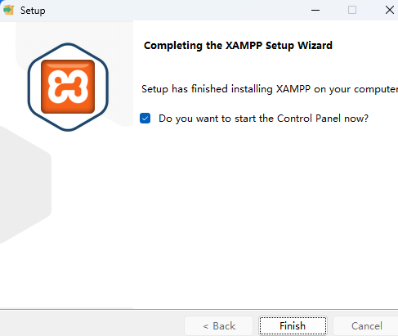Uncheck the start Control Panel checkbox
The width and height of the screenshot is (398, 336).
coord(145,119)
